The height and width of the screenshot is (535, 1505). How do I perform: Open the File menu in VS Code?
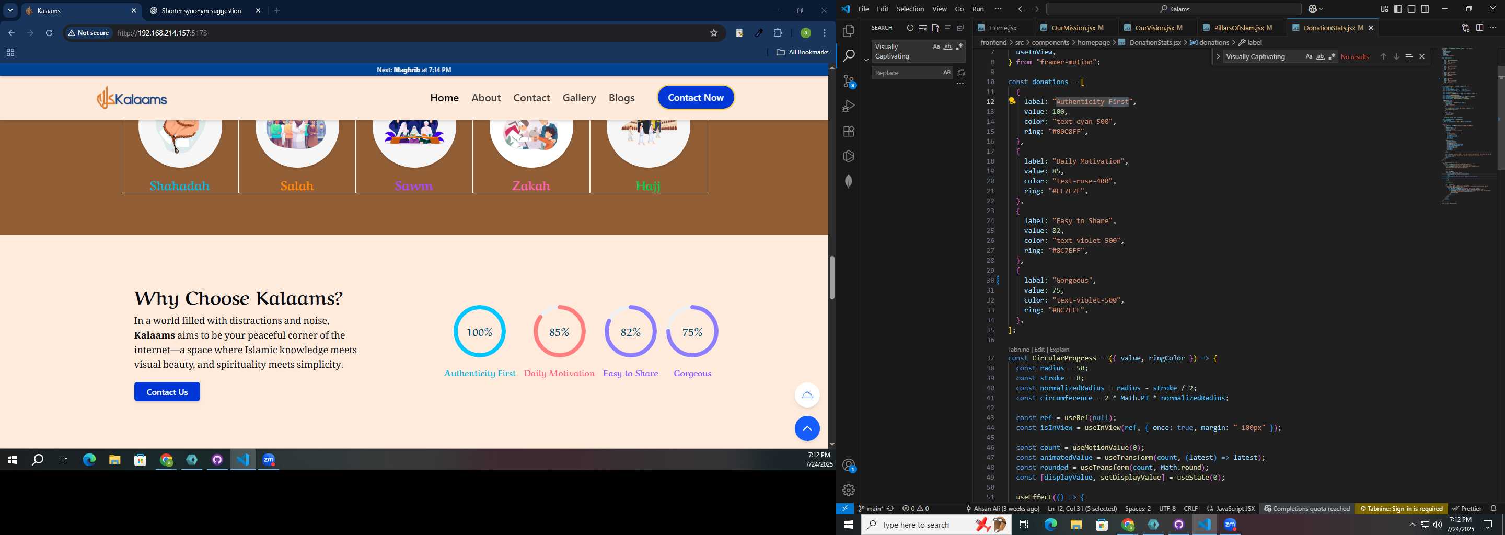(863, 9)
